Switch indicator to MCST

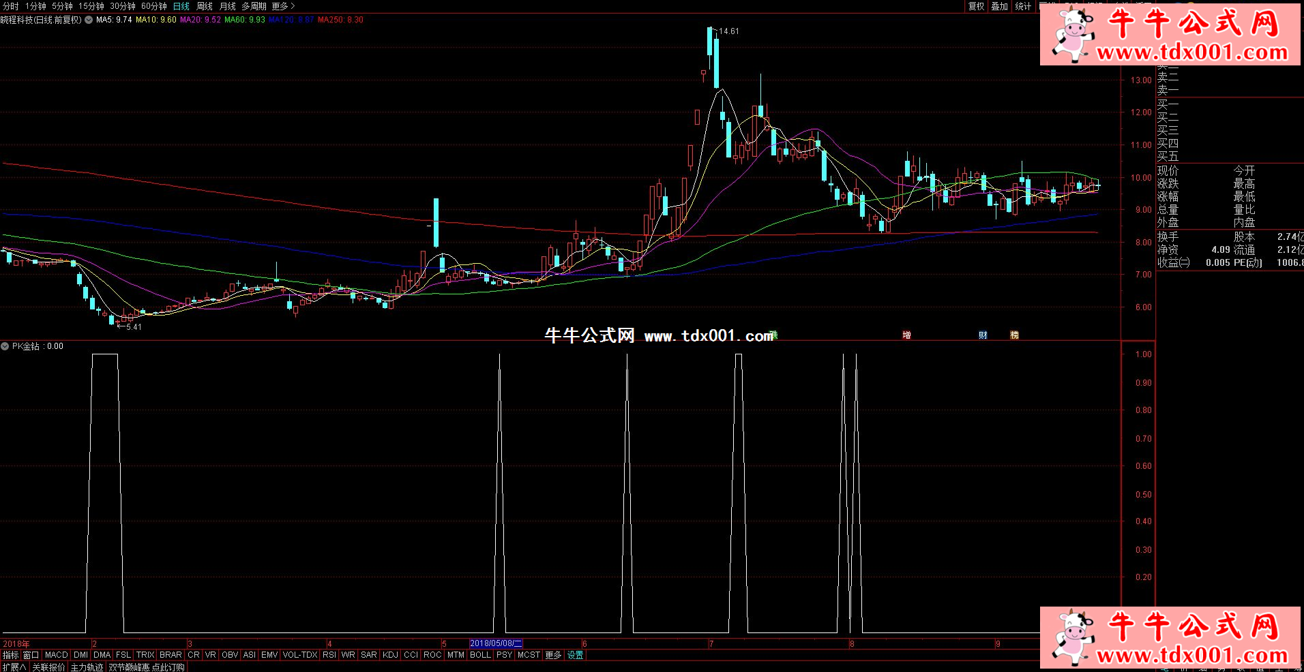(x=529, y=655)
